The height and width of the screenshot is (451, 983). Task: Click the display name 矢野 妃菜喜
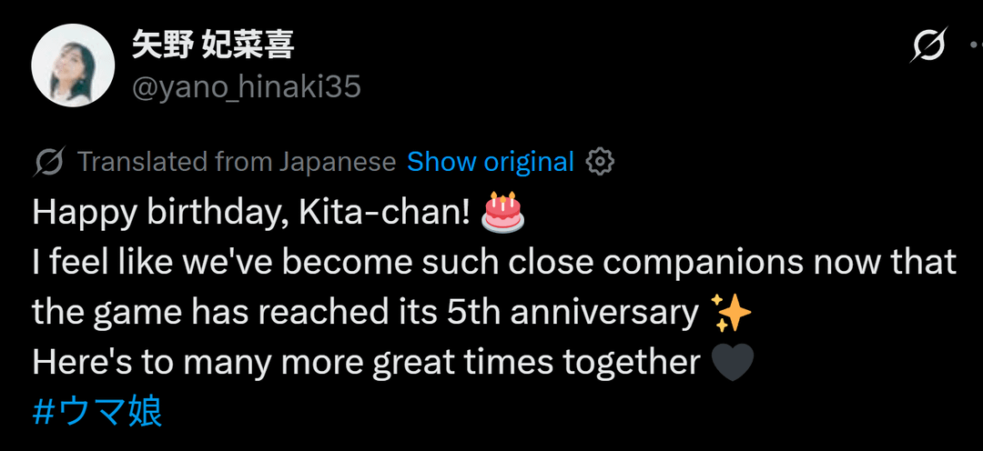(x=212, y=44)
